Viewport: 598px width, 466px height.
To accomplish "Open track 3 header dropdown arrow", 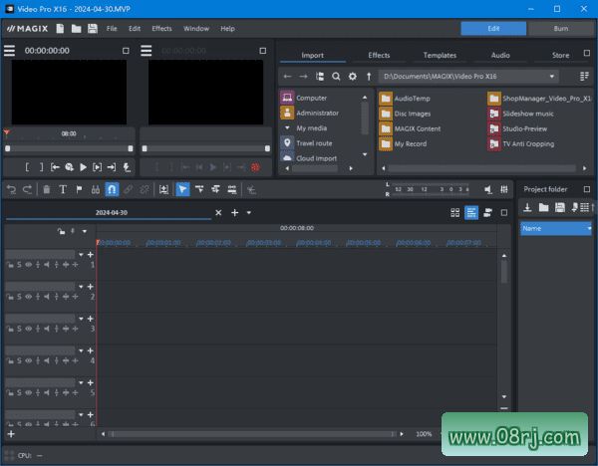I will (81, 319).
